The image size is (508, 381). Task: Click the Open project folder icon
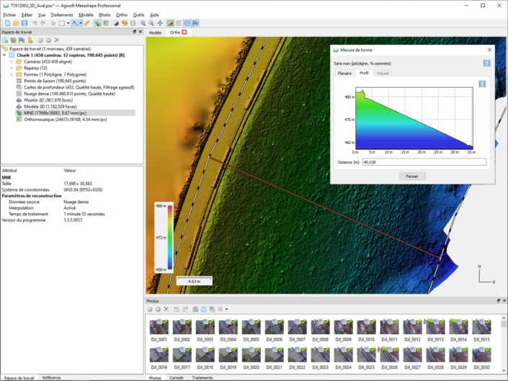click(14, 23)
